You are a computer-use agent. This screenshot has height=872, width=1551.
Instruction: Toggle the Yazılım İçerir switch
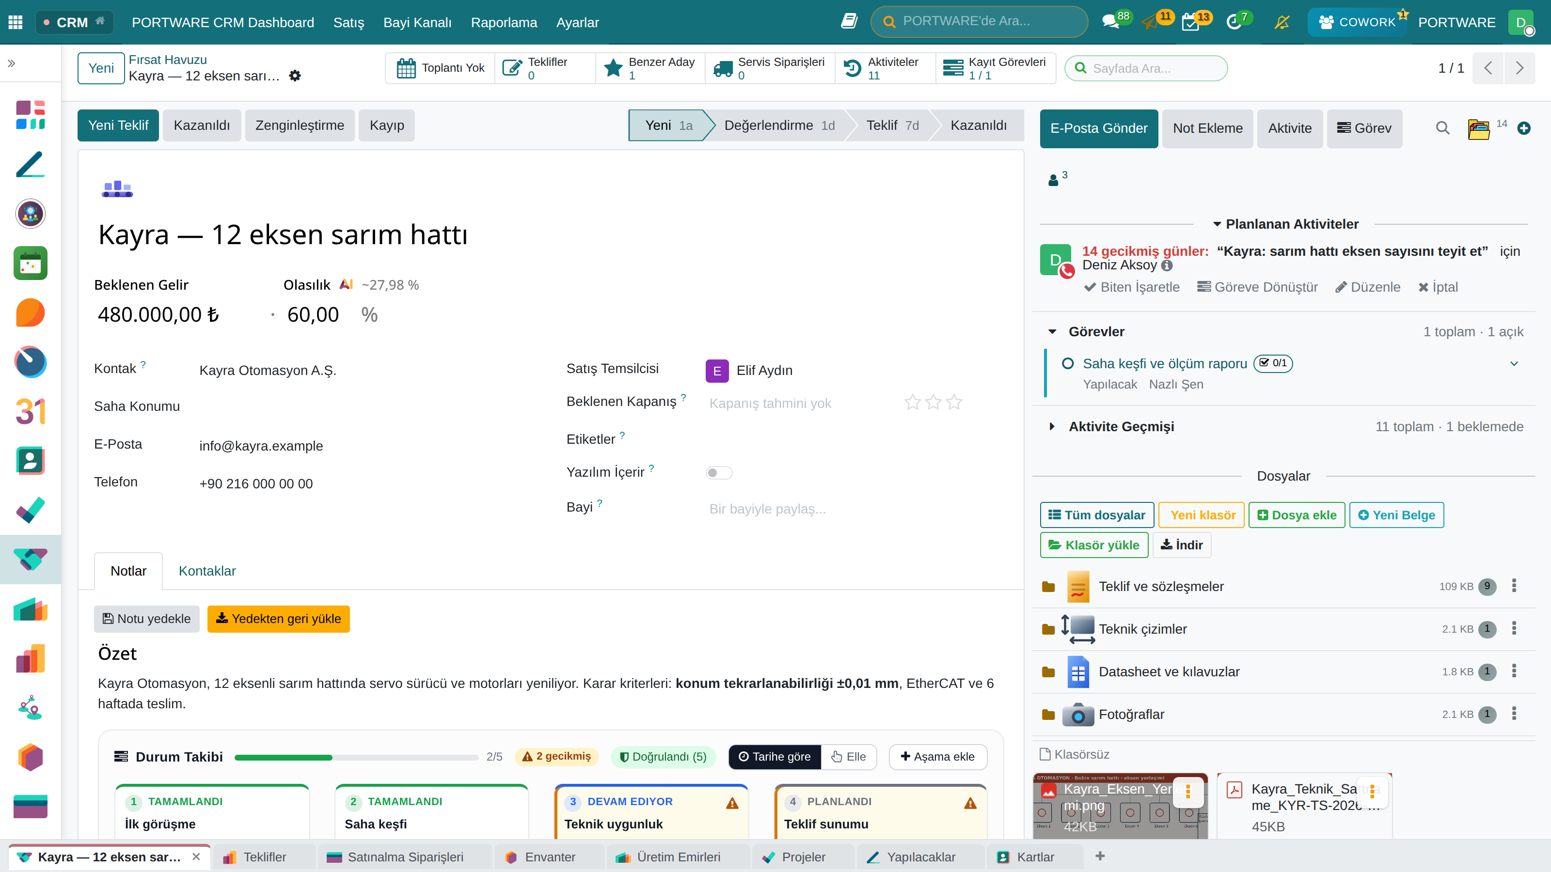click(719, 472)
